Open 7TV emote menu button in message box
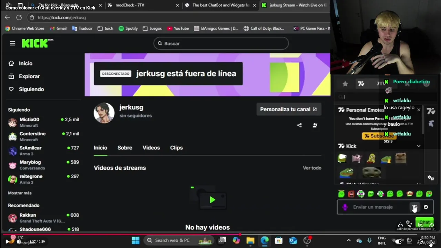The width and height of the screenshot is (441, 248). pos(414,207)
